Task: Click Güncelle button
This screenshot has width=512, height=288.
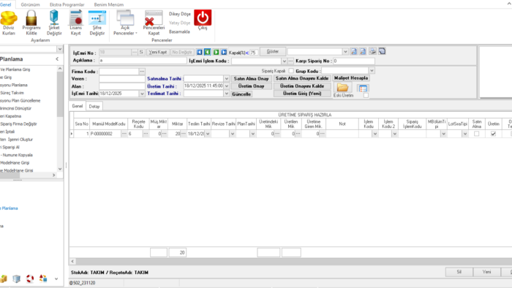Action: (x=241, y=94)
